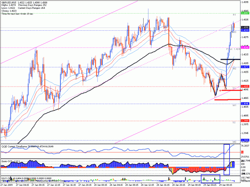
Task: Click the 1.4155 price scale value
Action: 245,72
